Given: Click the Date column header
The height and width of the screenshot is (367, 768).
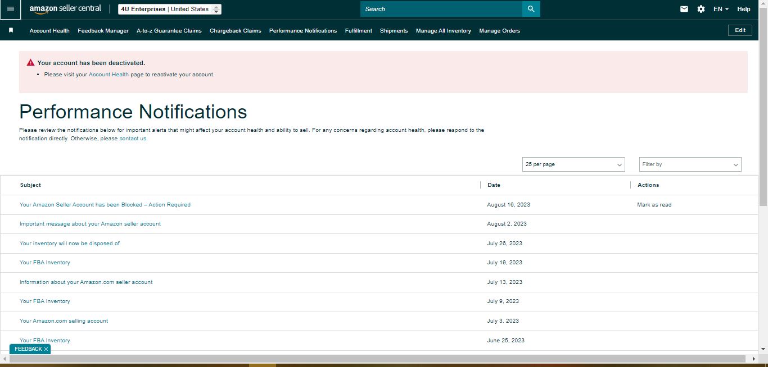Looking at the screenshot, I should (494, 185).
